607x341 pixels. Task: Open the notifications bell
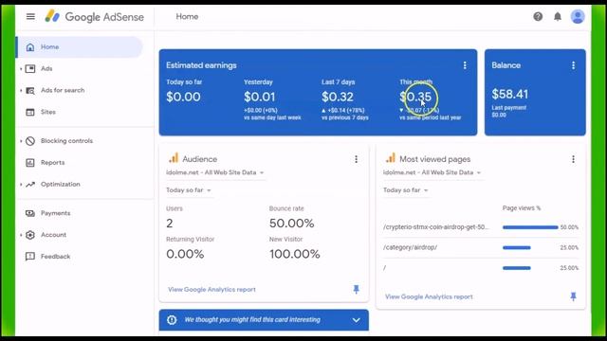coord(558,17)
